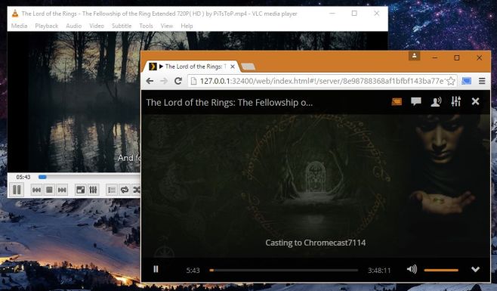Open the Media menu in VLC
The image size is (497, 291).
tap(19, 26)
